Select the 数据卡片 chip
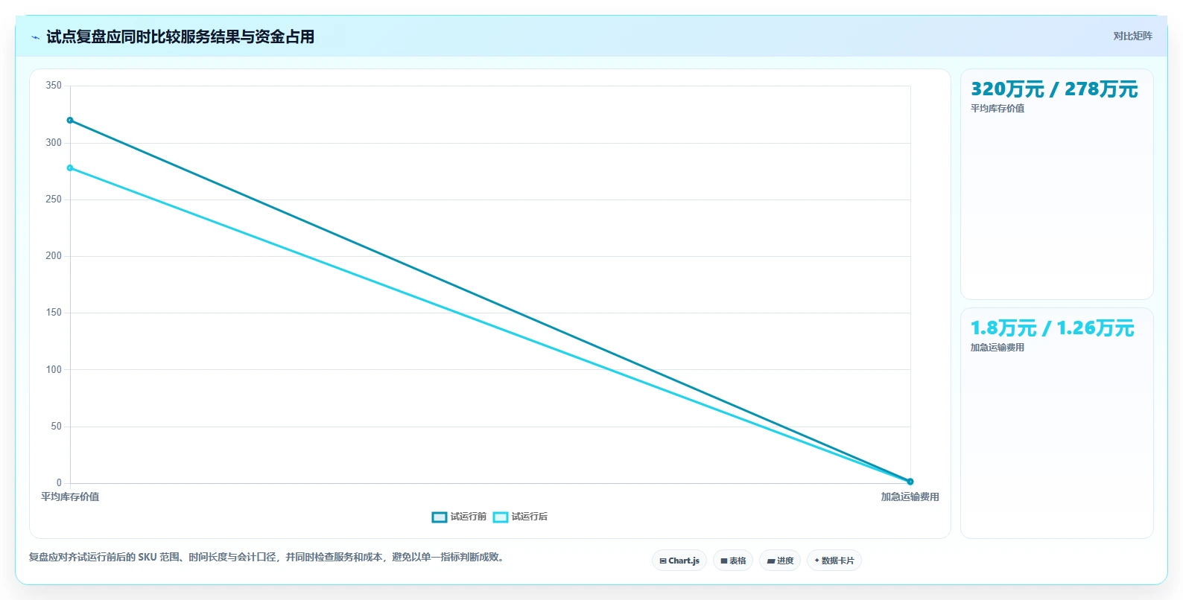This screenshot has width=1183, height=600. click(834, 561)
